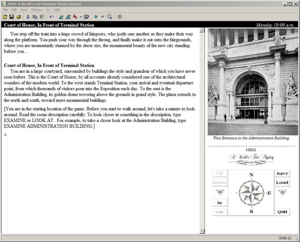The width and height of the screenshot is (300, 242).
Task: Click the Paste clipboard icon
Action: click(42, 17)
